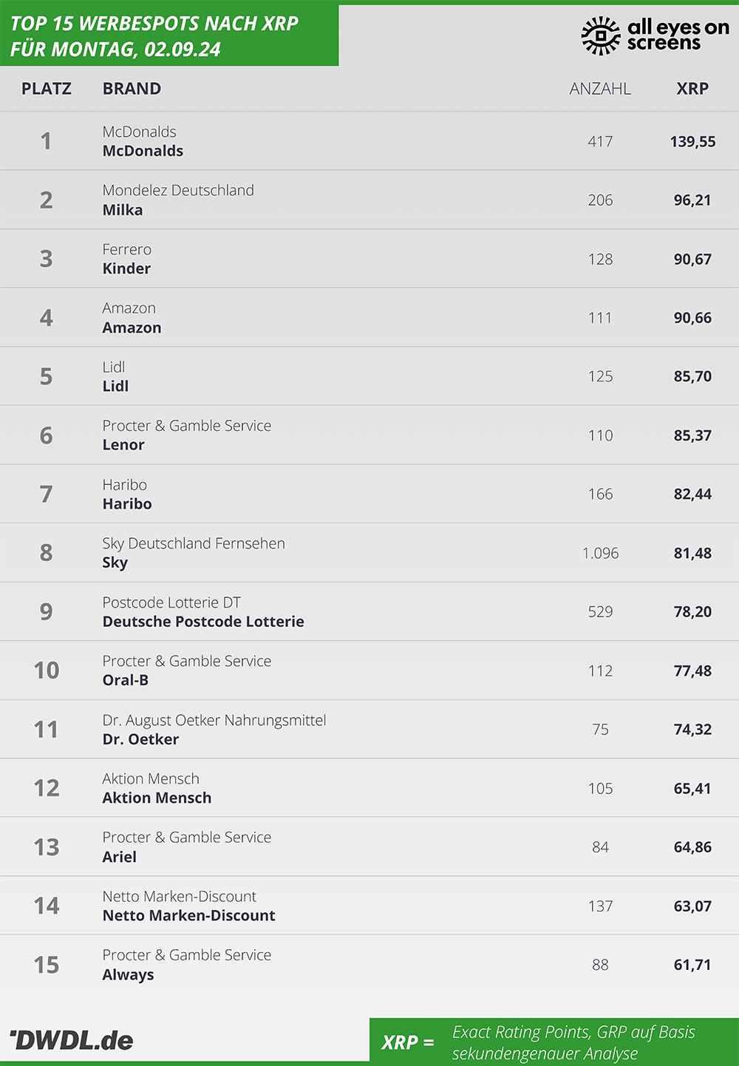
Task: Click the all eyes on screens eye logo
Action: (601, 35)
